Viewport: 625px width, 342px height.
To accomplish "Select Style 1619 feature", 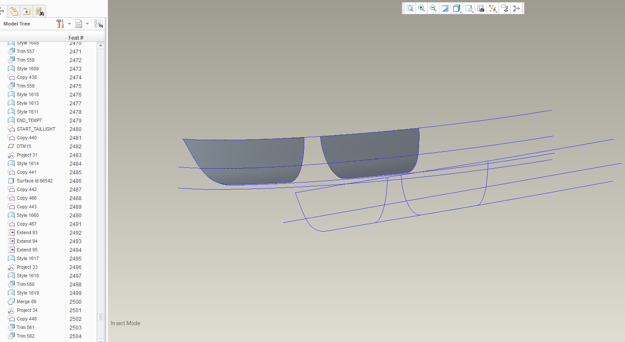I will [x=28, y=293].
